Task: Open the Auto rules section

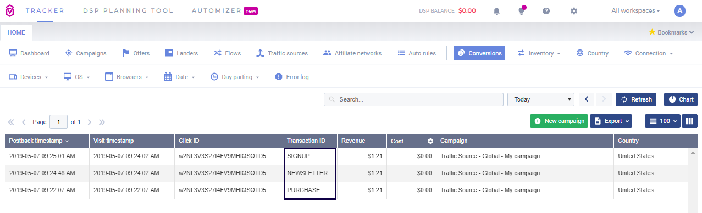Action: click(x=416, y=53)
